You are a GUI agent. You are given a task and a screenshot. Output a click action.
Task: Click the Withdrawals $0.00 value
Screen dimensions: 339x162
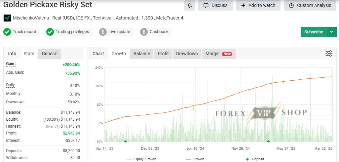tap(75, 158)
